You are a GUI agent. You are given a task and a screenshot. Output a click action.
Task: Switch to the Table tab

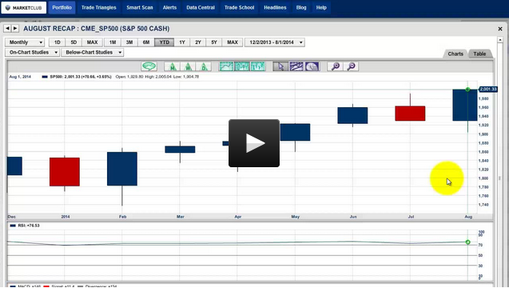click(x=479, y=54)
